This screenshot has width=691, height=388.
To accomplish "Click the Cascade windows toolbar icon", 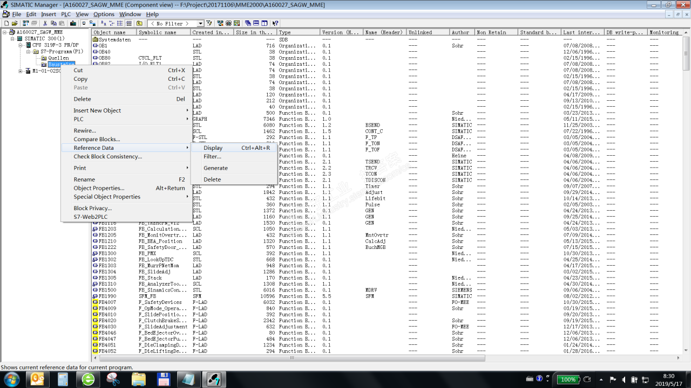I will point(248,23).
